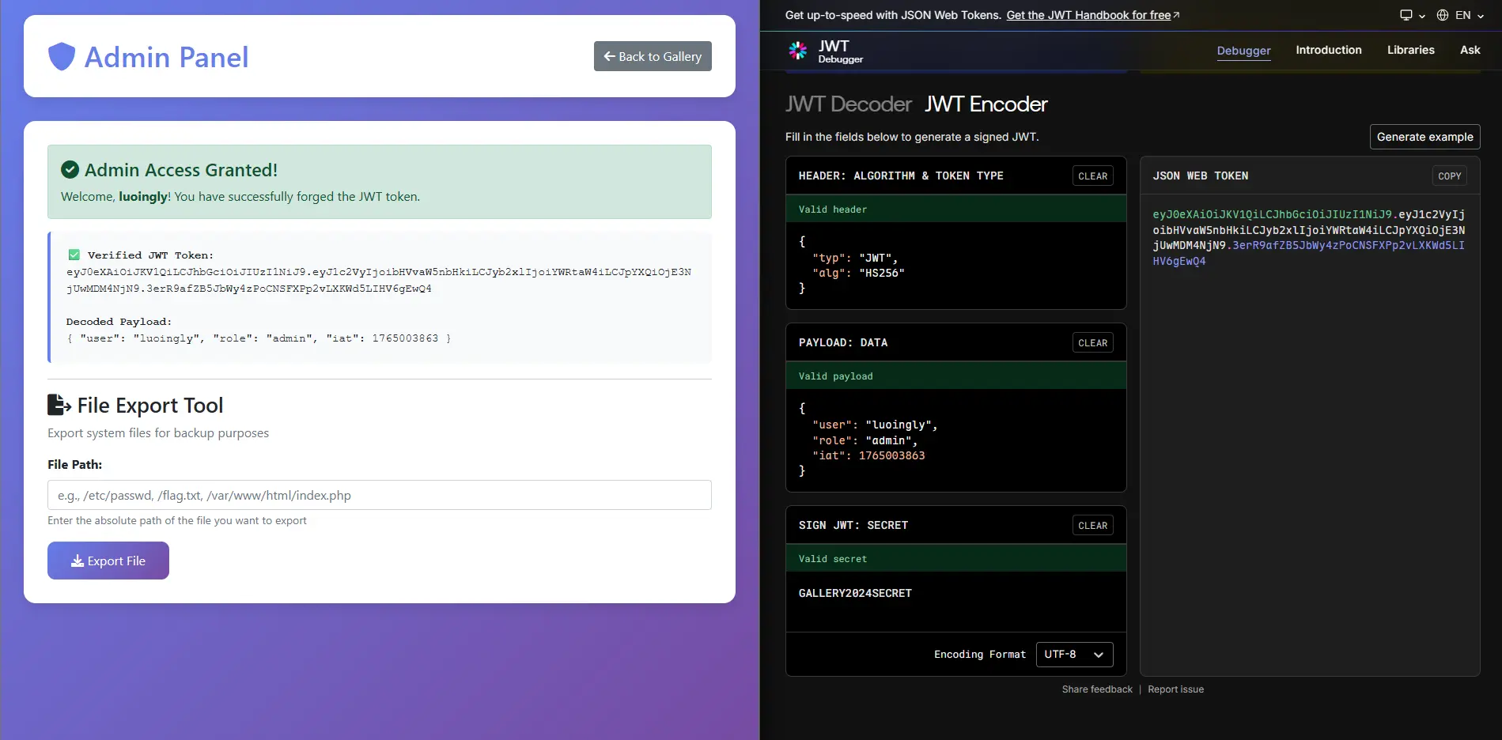The image size is (1502, 740).
Task: Clear the header algorithm section
Action: tap(1092, 176)
